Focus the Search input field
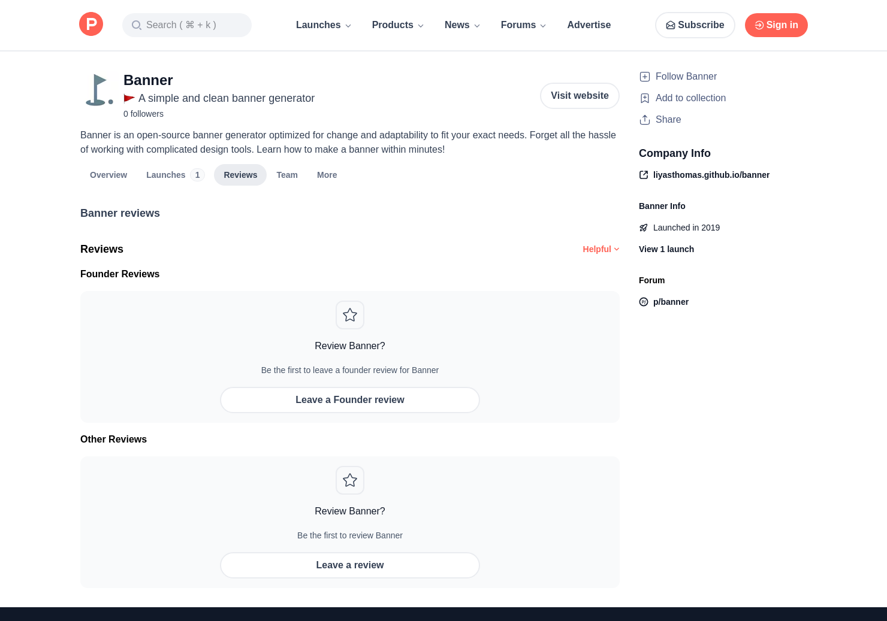The width and height of the screenshot is (887, 621). tap(187, 25)
